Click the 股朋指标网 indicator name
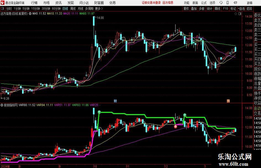The width and height of the screenshot is (261, 168). pyautogui.click(x=11, y=105)
